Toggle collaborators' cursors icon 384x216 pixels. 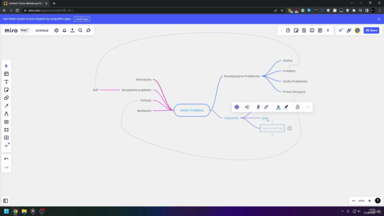(341, 31)
